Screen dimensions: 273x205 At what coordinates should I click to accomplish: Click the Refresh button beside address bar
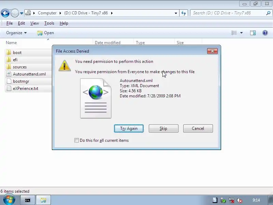pos(184,13)
